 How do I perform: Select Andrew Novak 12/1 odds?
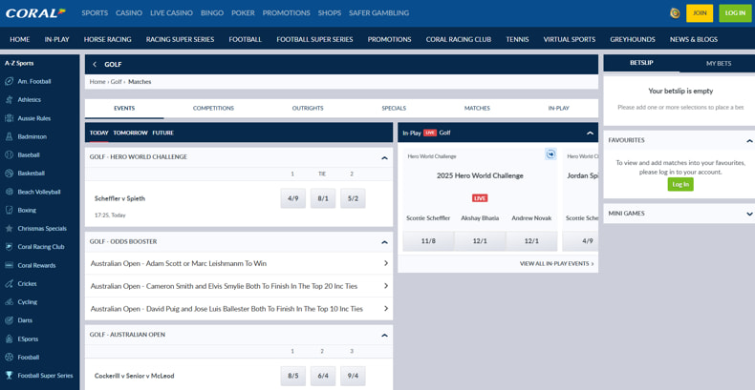point(531,241)
